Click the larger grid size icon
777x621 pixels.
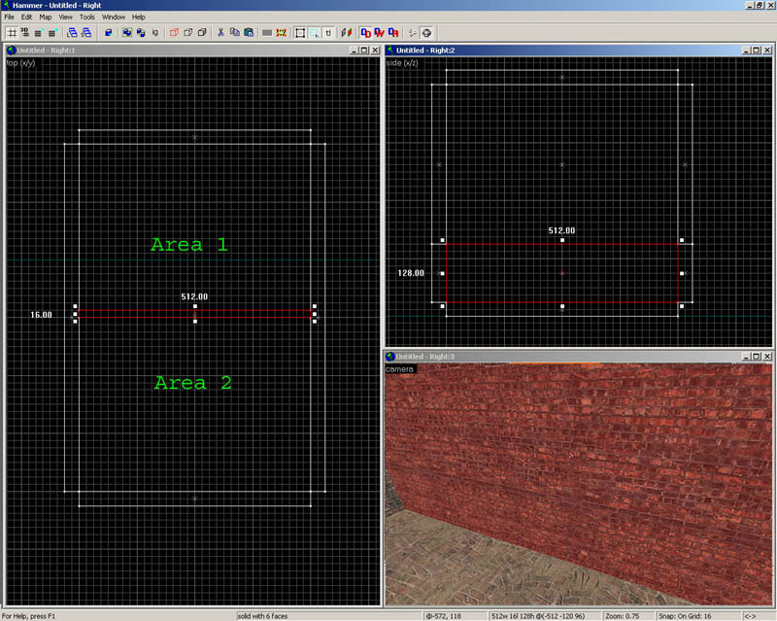51,32
